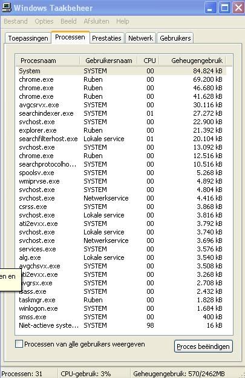Switch to the Prestaties tab
Screen dimensions: 245x378
click(x=106, y=38)
